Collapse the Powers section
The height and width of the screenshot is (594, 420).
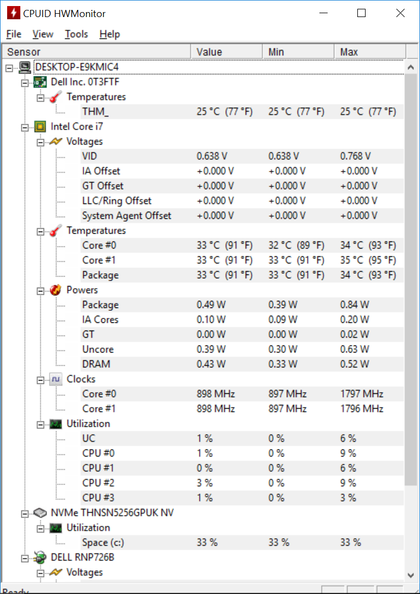point(41,290)
